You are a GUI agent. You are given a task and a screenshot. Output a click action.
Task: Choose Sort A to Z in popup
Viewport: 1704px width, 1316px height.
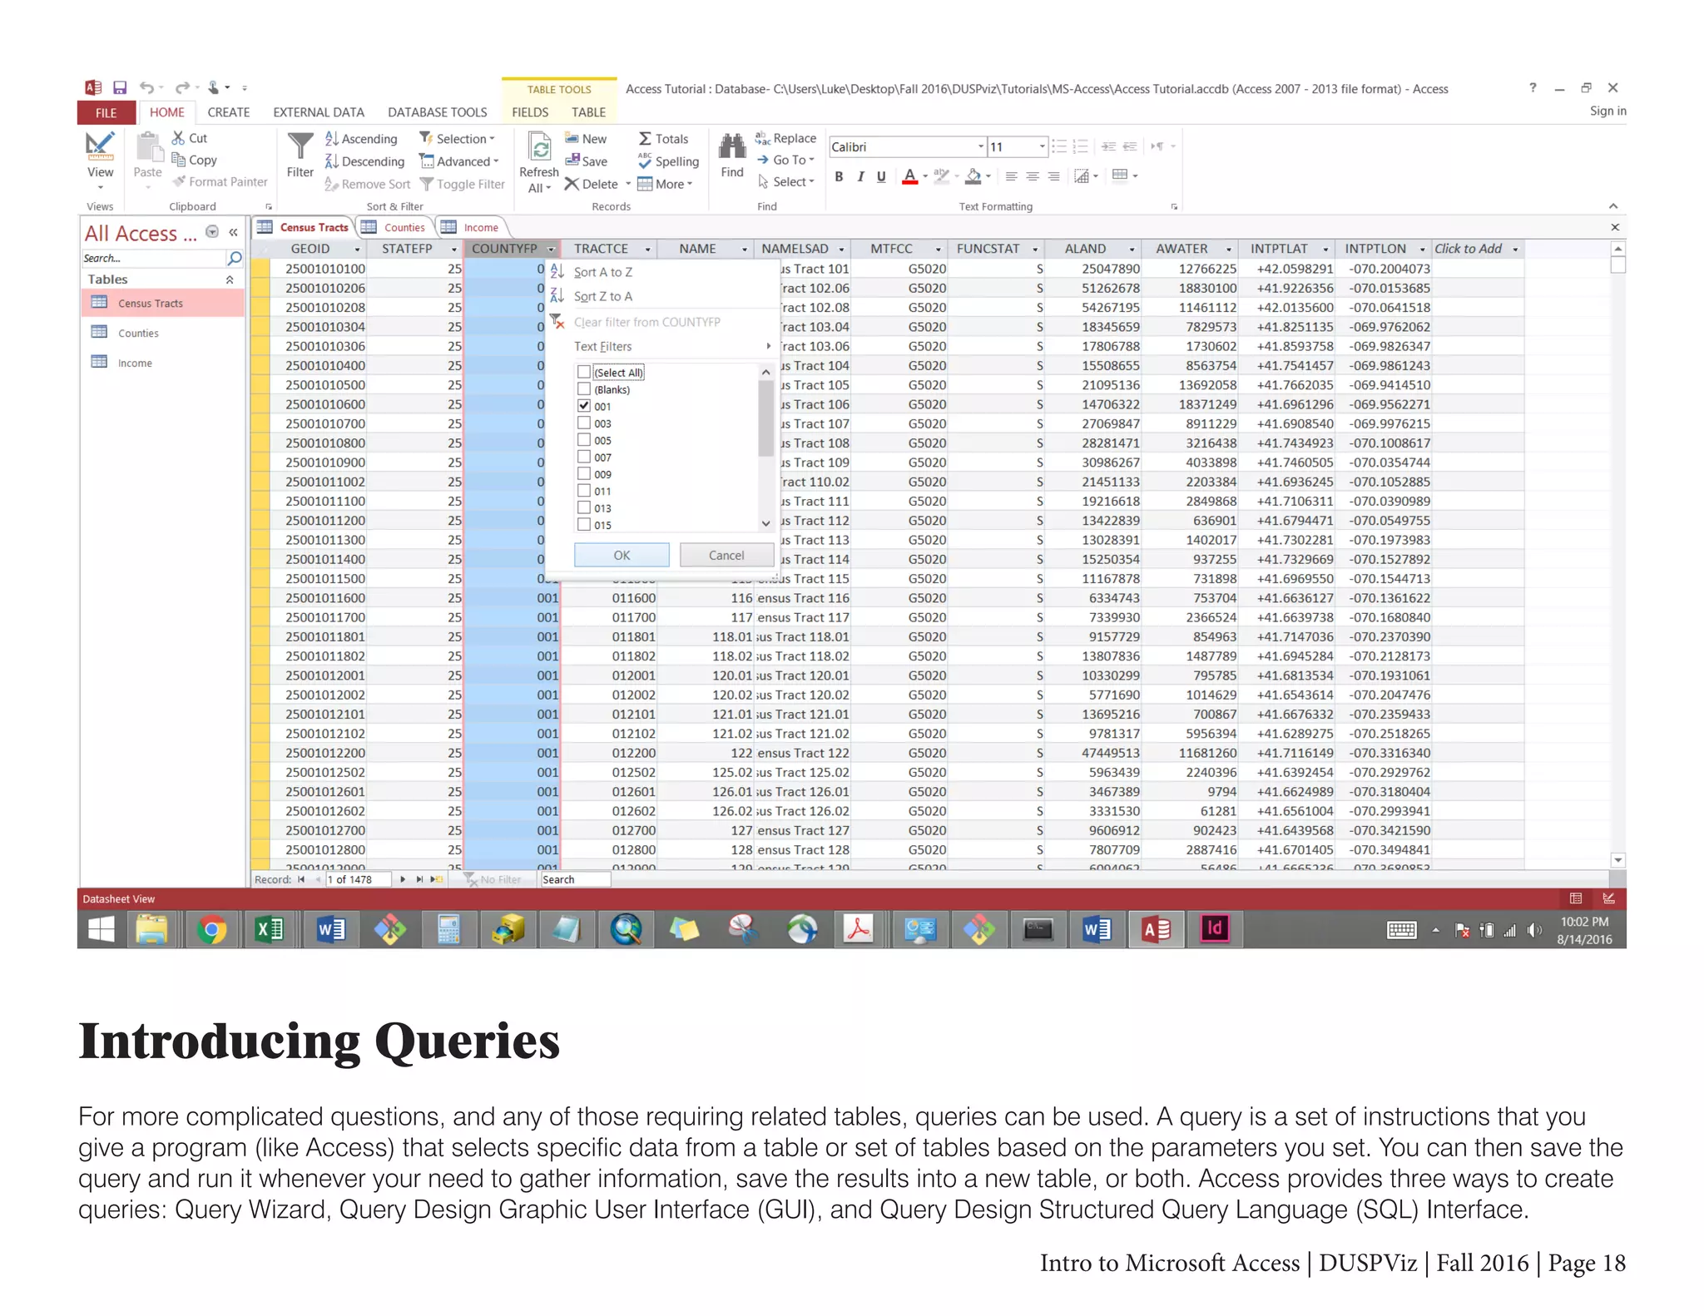pos(602,272)
